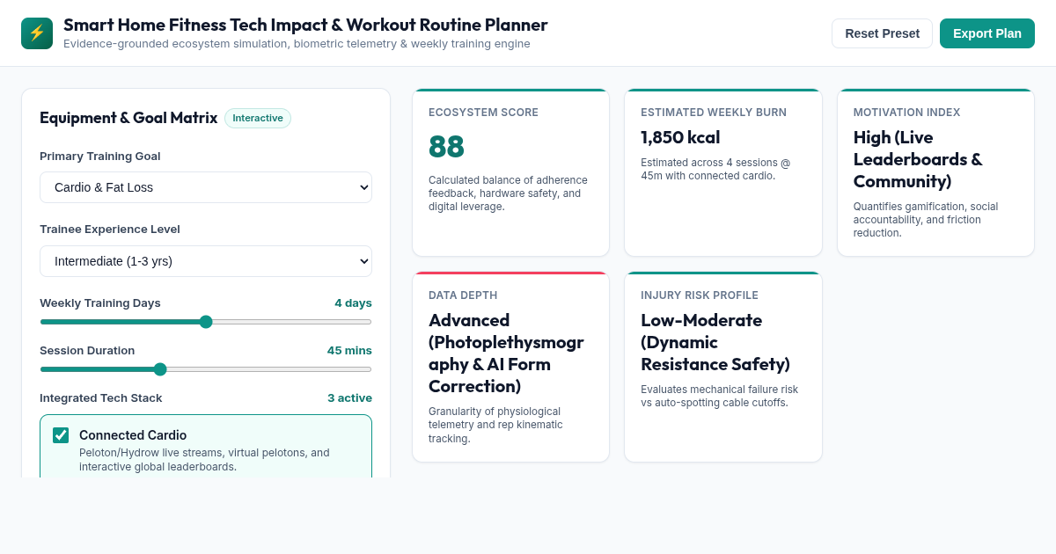Screen dimensions: 1056x554
Task: Click the ECOSYSTEM SCORE card label
Action: [x=483, y=113]
